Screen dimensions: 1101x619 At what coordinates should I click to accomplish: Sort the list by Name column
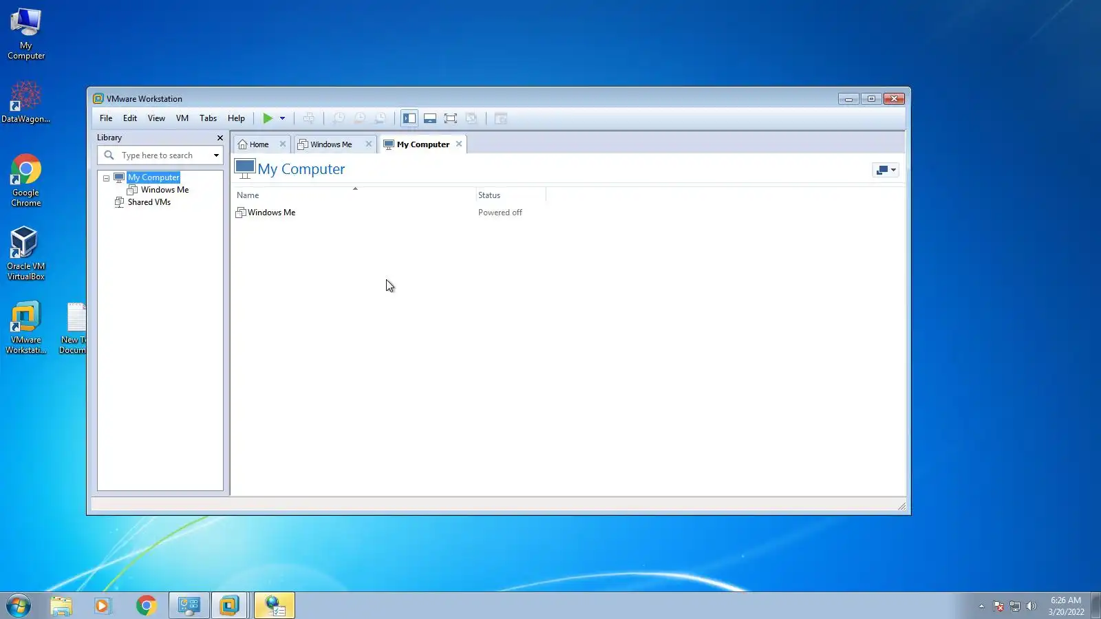coord(354,195)
